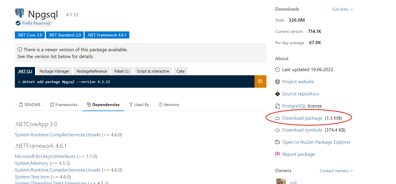396x184 pixels.
Task: Open in NuGet Package Explorer link
Action: pos(316,142)
